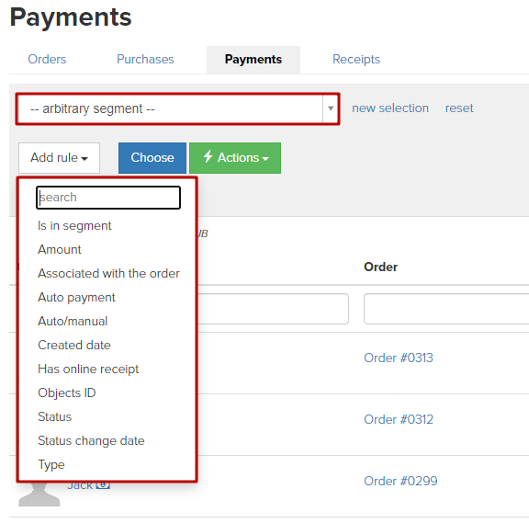
Task: Open the Receipts tab
Action: coord(356,60)
